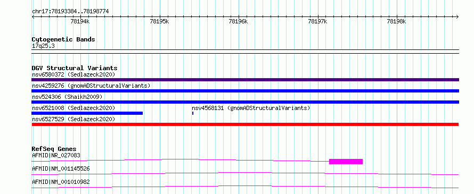The height and width of the screenshot is (194, 474).
Task: Select the magenta exon block of NR_027083
Action: 346,162
